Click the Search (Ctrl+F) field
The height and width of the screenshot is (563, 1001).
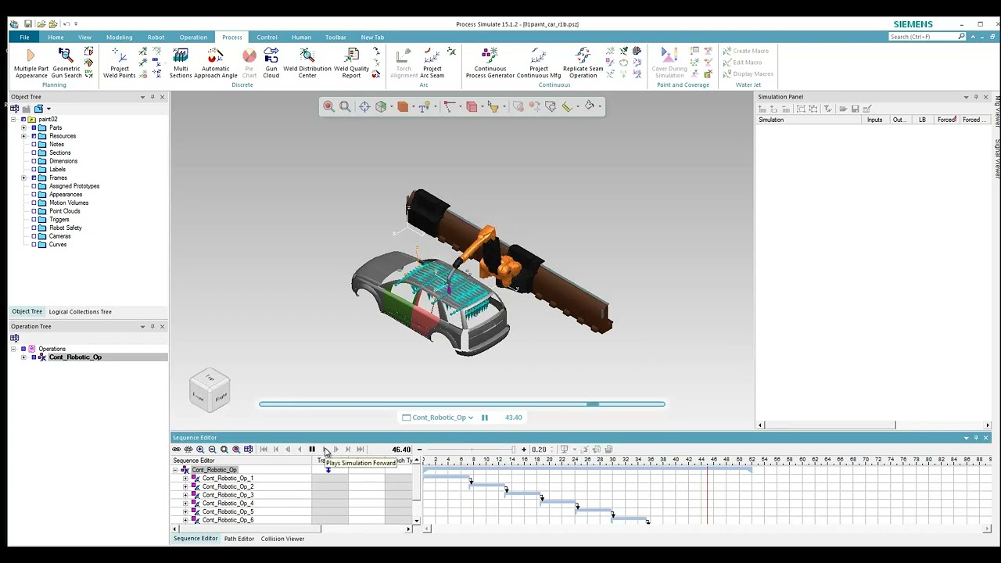[x=927, y=37]
